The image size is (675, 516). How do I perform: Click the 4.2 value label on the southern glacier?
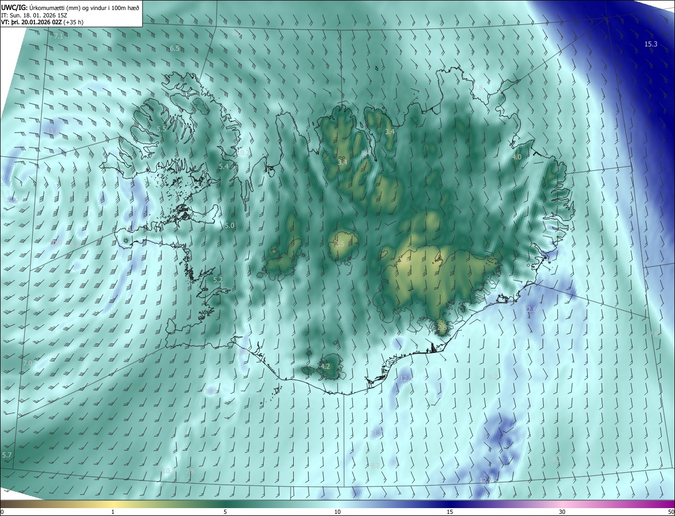tap(325, 366)
